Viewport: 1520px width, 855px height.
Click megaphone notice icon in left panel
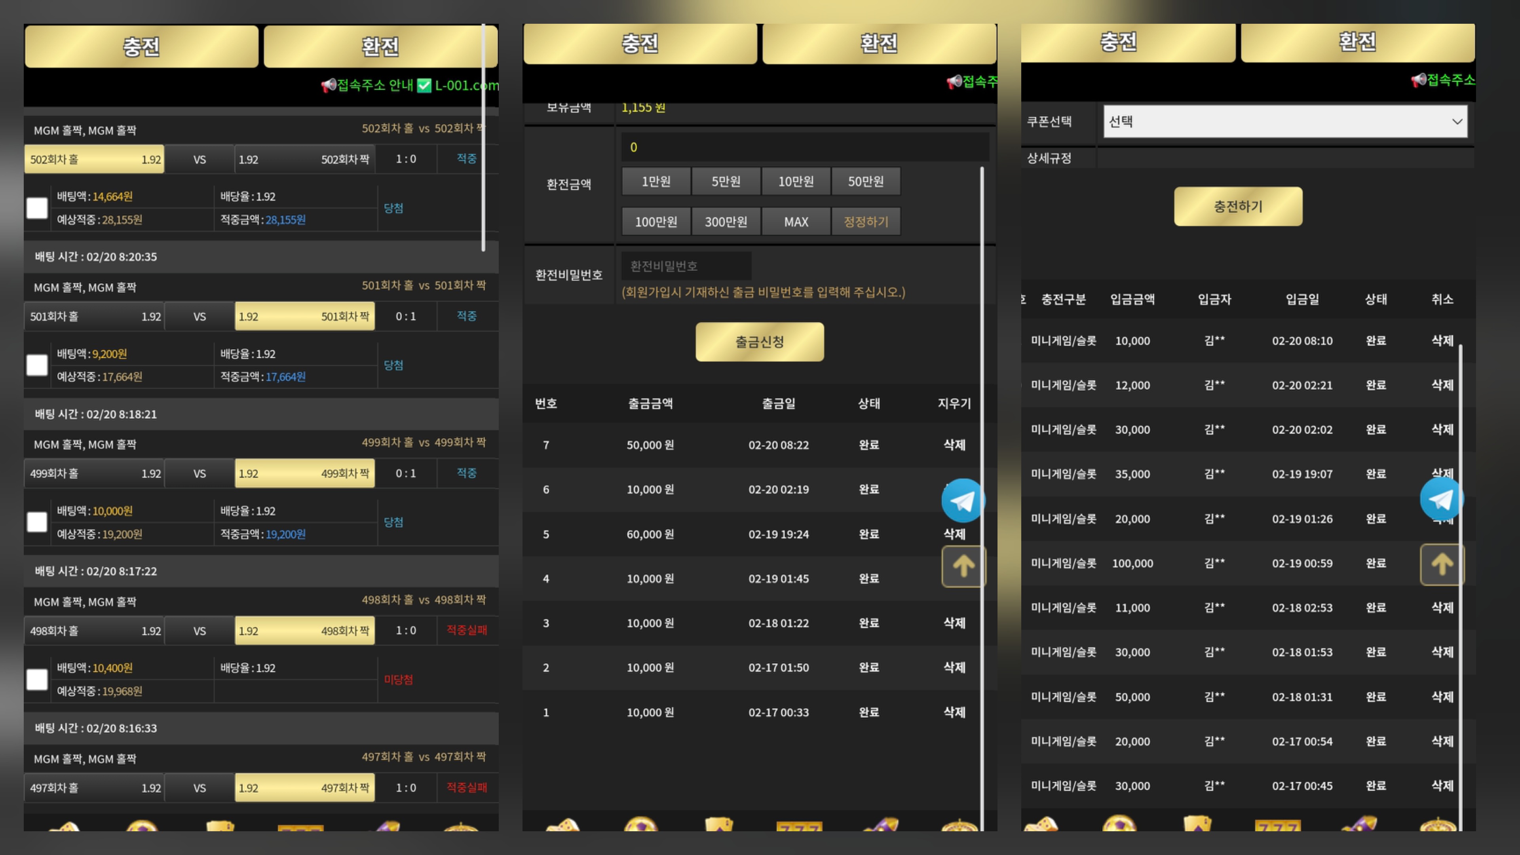click(328, 85)
